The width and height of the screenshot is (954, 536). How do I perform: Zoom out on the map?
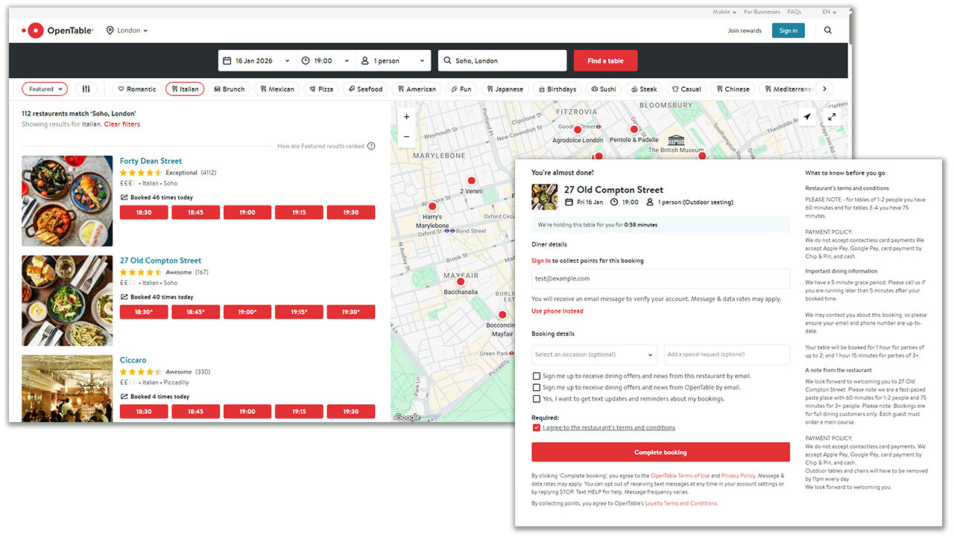[x=406, y=136]
